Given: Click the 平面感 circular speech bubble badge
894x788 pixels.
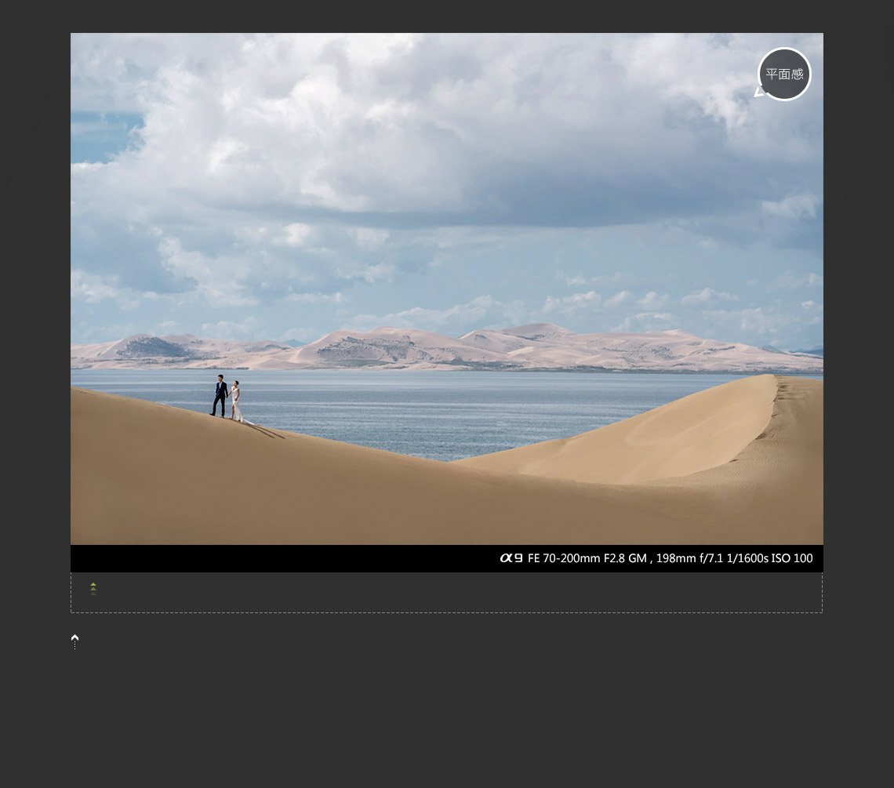Looking at the screenshot, I should pos(784,74).
